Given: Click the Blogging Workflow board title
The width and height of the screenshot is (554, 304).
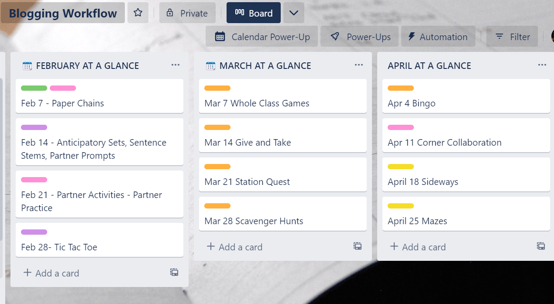Looking at the screenshot, I should point(62,13).
